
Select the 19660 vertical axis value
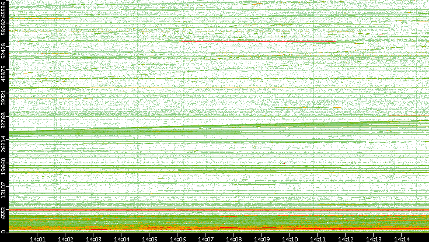pos(4,166)
